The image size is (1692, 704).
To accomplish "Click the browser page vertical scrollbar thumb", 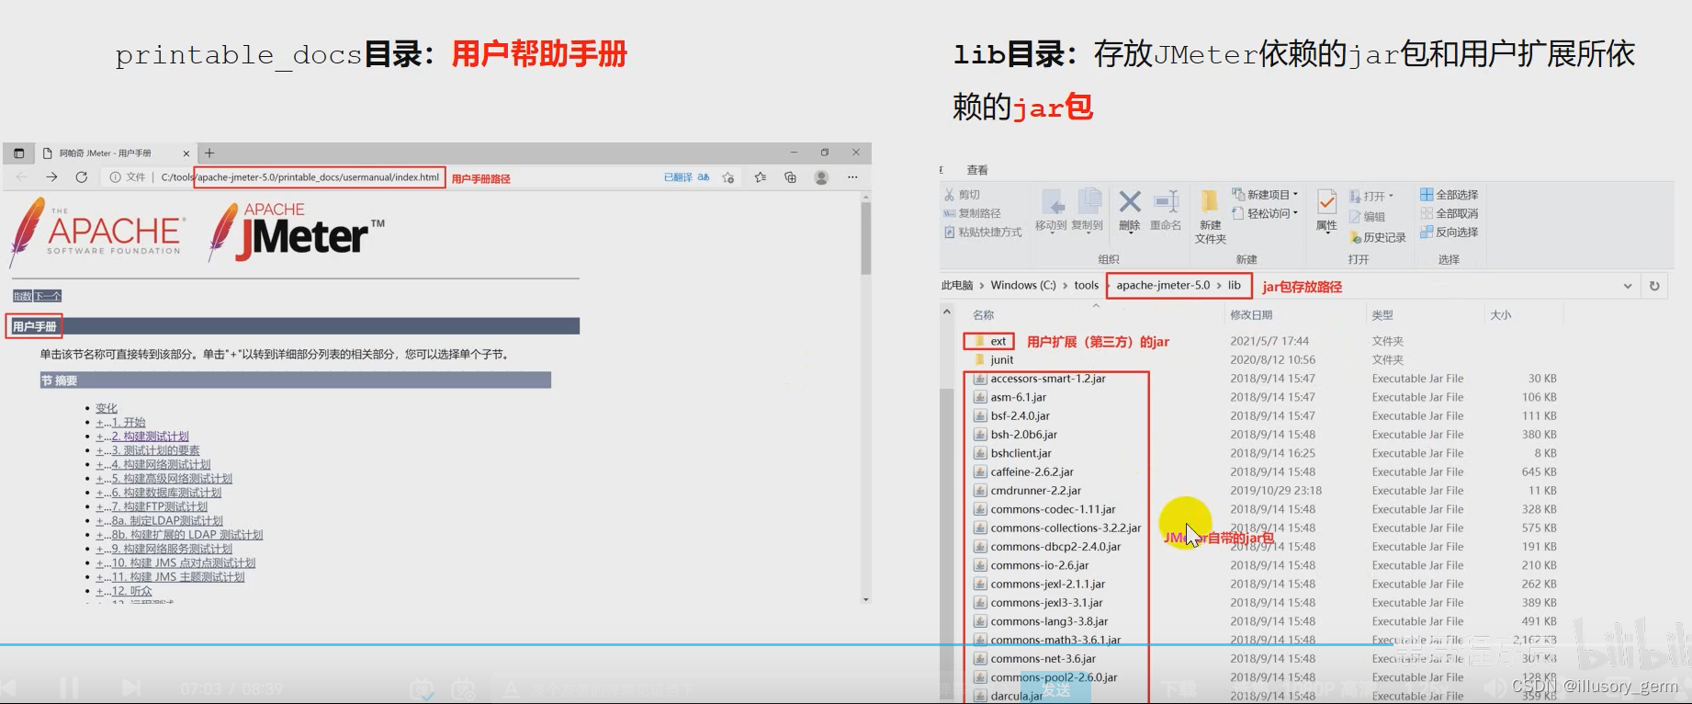I will coord(865,239).
